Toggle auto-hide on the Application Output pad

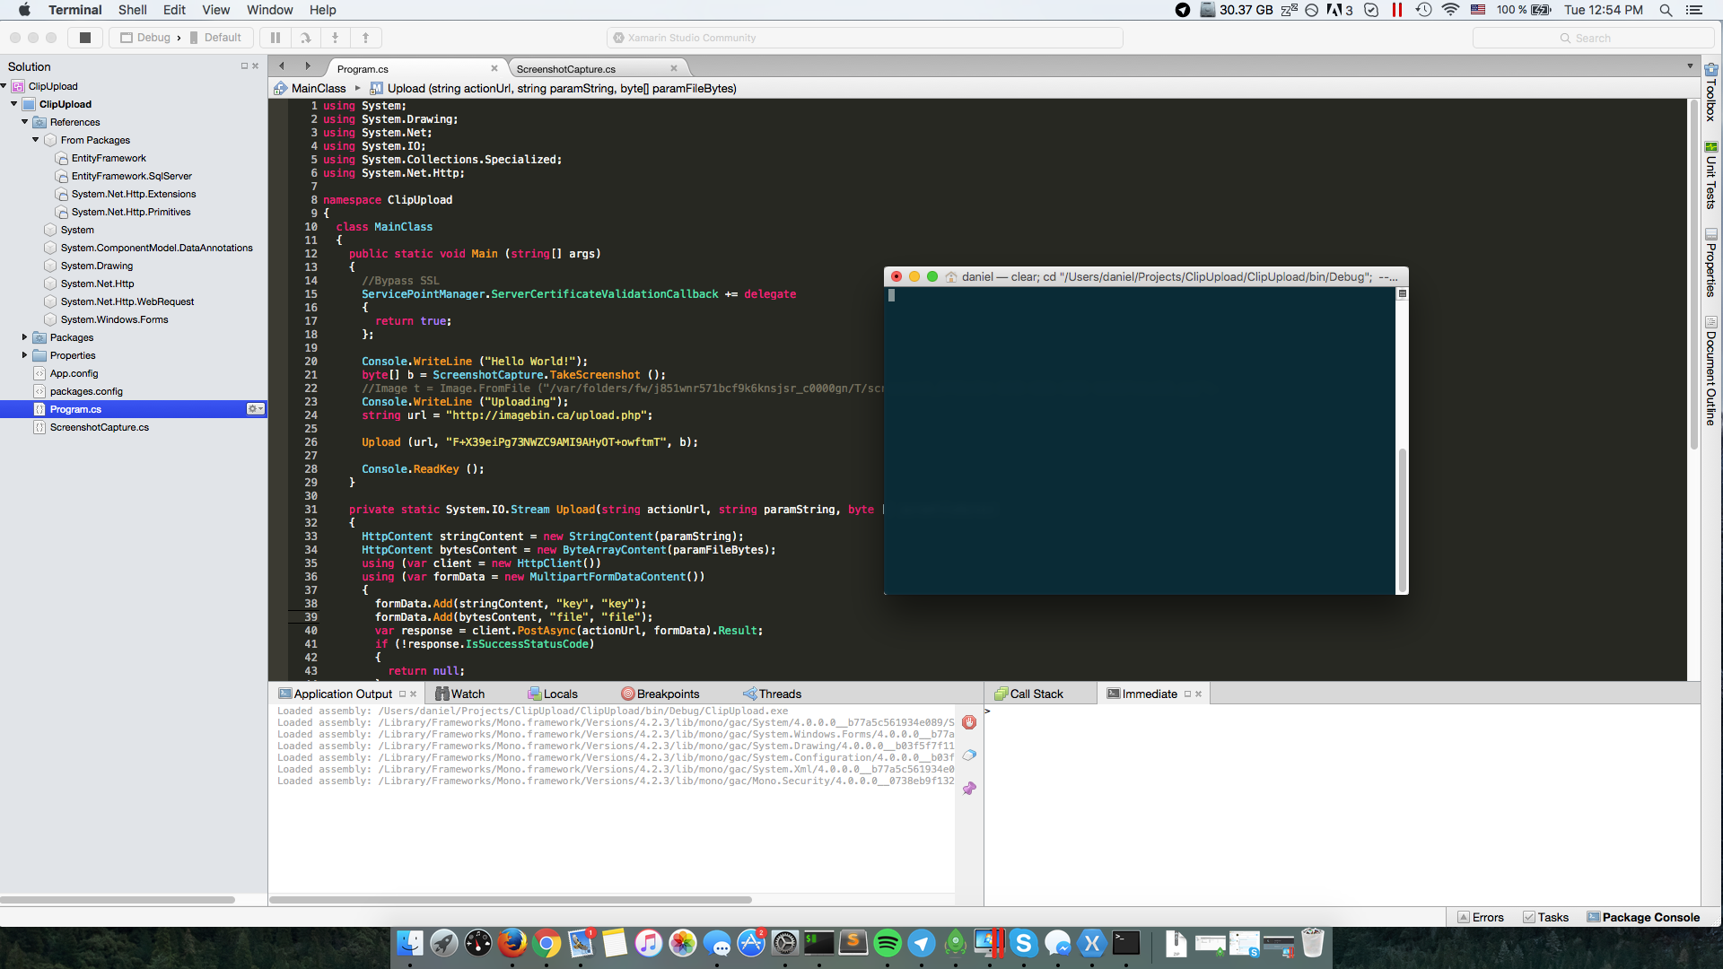tap(402, 694)
